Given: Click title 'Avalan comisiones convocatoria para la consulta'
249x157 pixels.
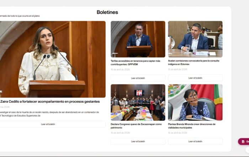Looking at the screenshot, I should tap(194, 61).
